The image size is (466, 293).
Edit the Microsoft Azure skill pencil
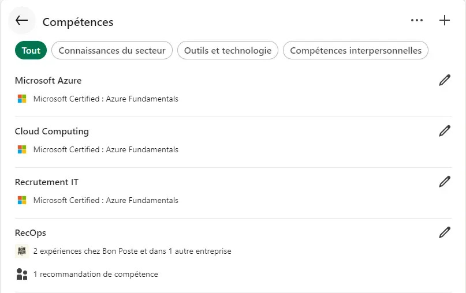(444, 80)
